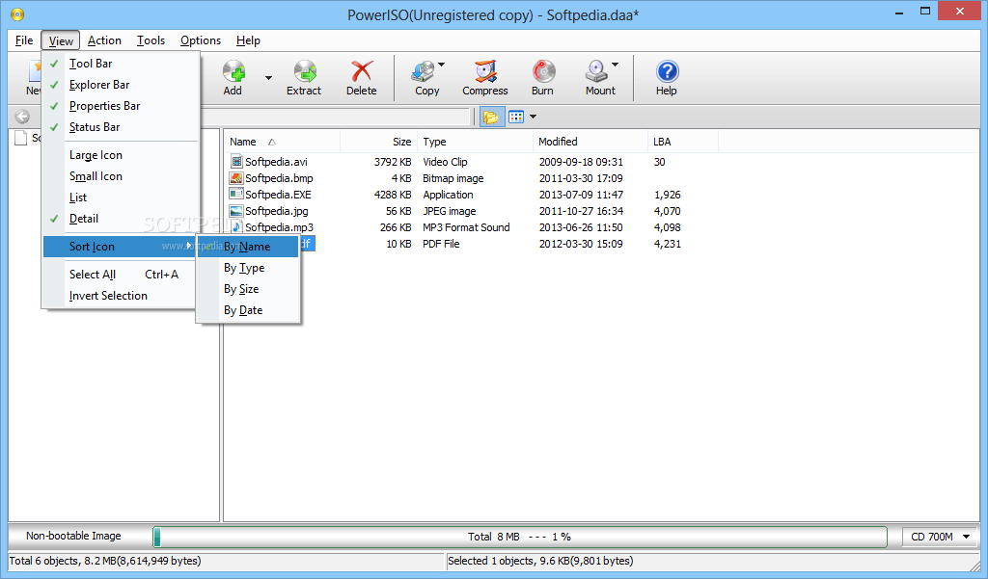Open the Tools menu
988x579 pixels.
[x=151, y=40]
